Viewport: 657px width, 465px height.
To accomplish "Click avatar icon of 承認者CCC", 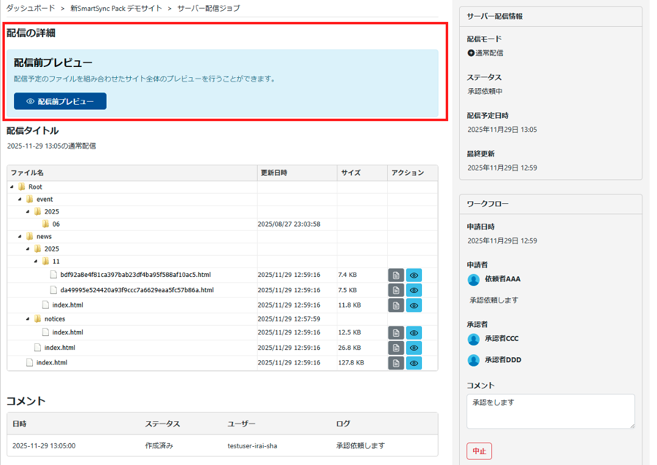I will coord(474,339).
